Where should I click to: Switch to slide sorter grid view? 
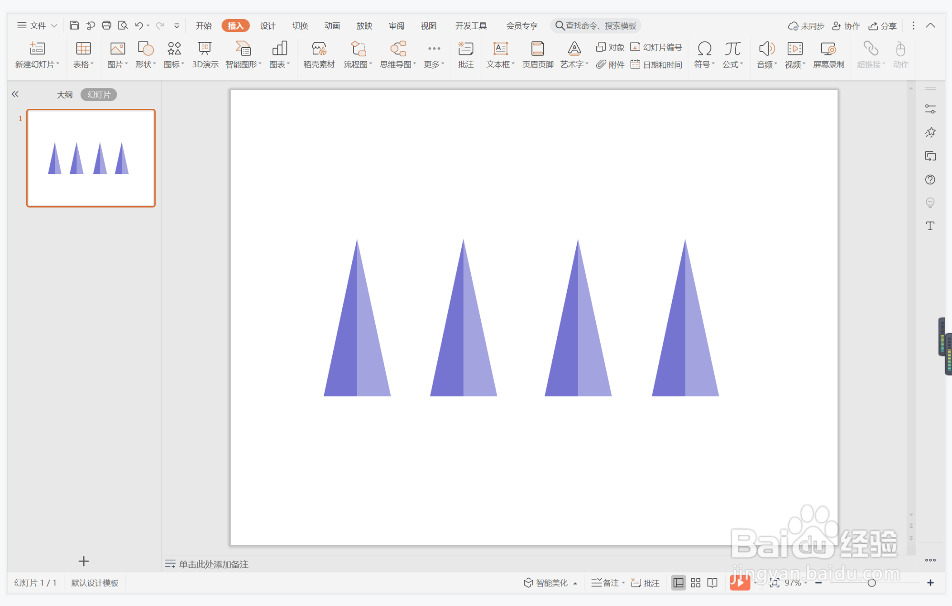[696, 583]
